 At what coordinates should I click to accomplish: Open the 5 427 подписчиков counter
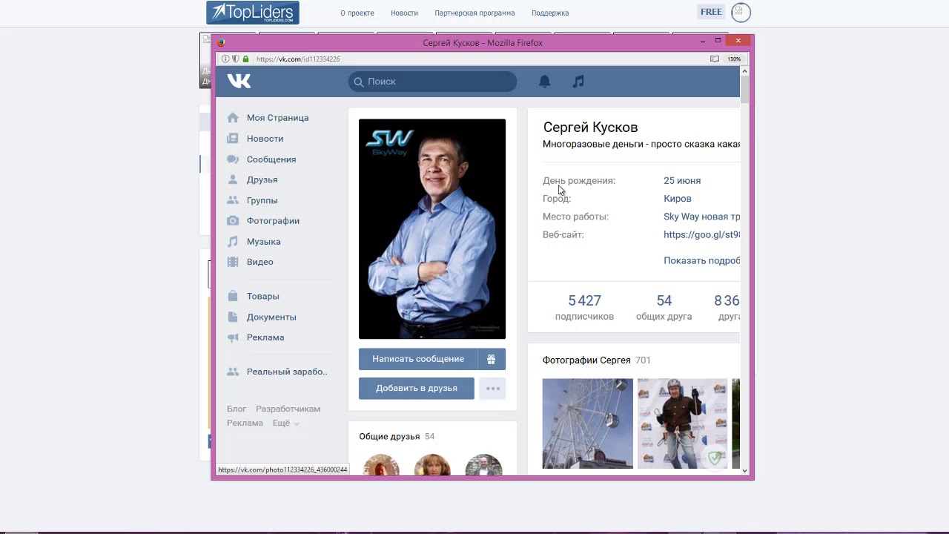coord(584,307)
